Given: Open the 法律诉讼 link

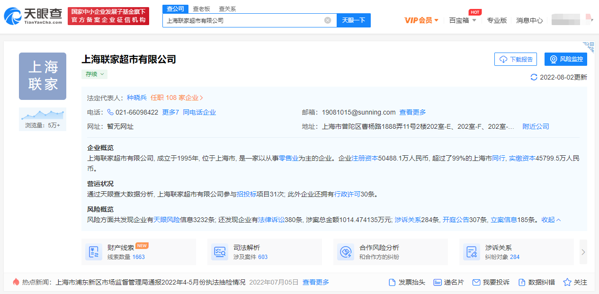Looking at the screenshot, I should point(271,220).
